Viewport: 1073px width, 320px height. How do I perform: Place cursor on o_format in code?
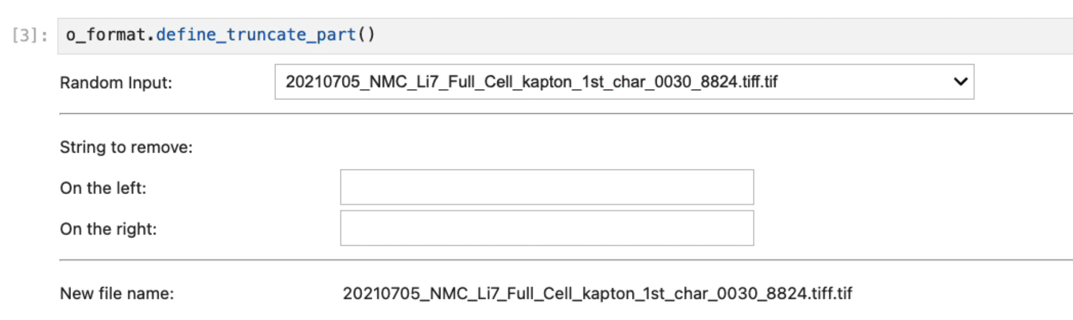click(x=106, y=35)
